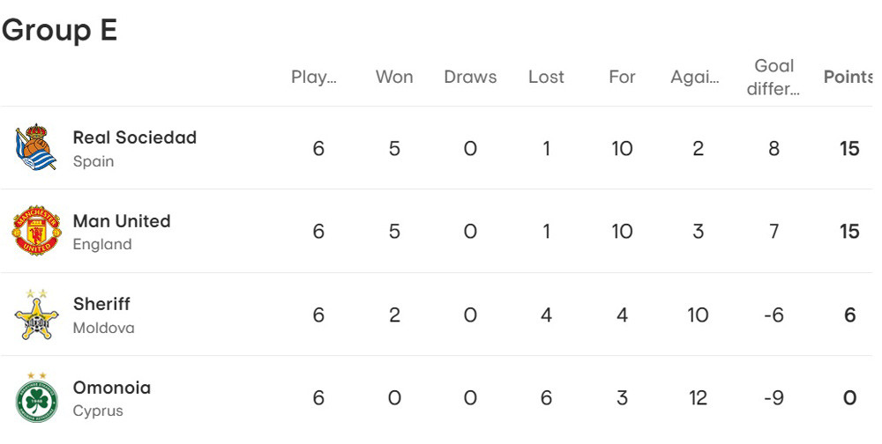Open the Sheriff team name link
The height and width of the screenshot is (444, 882).
click(x=101, y=304)
